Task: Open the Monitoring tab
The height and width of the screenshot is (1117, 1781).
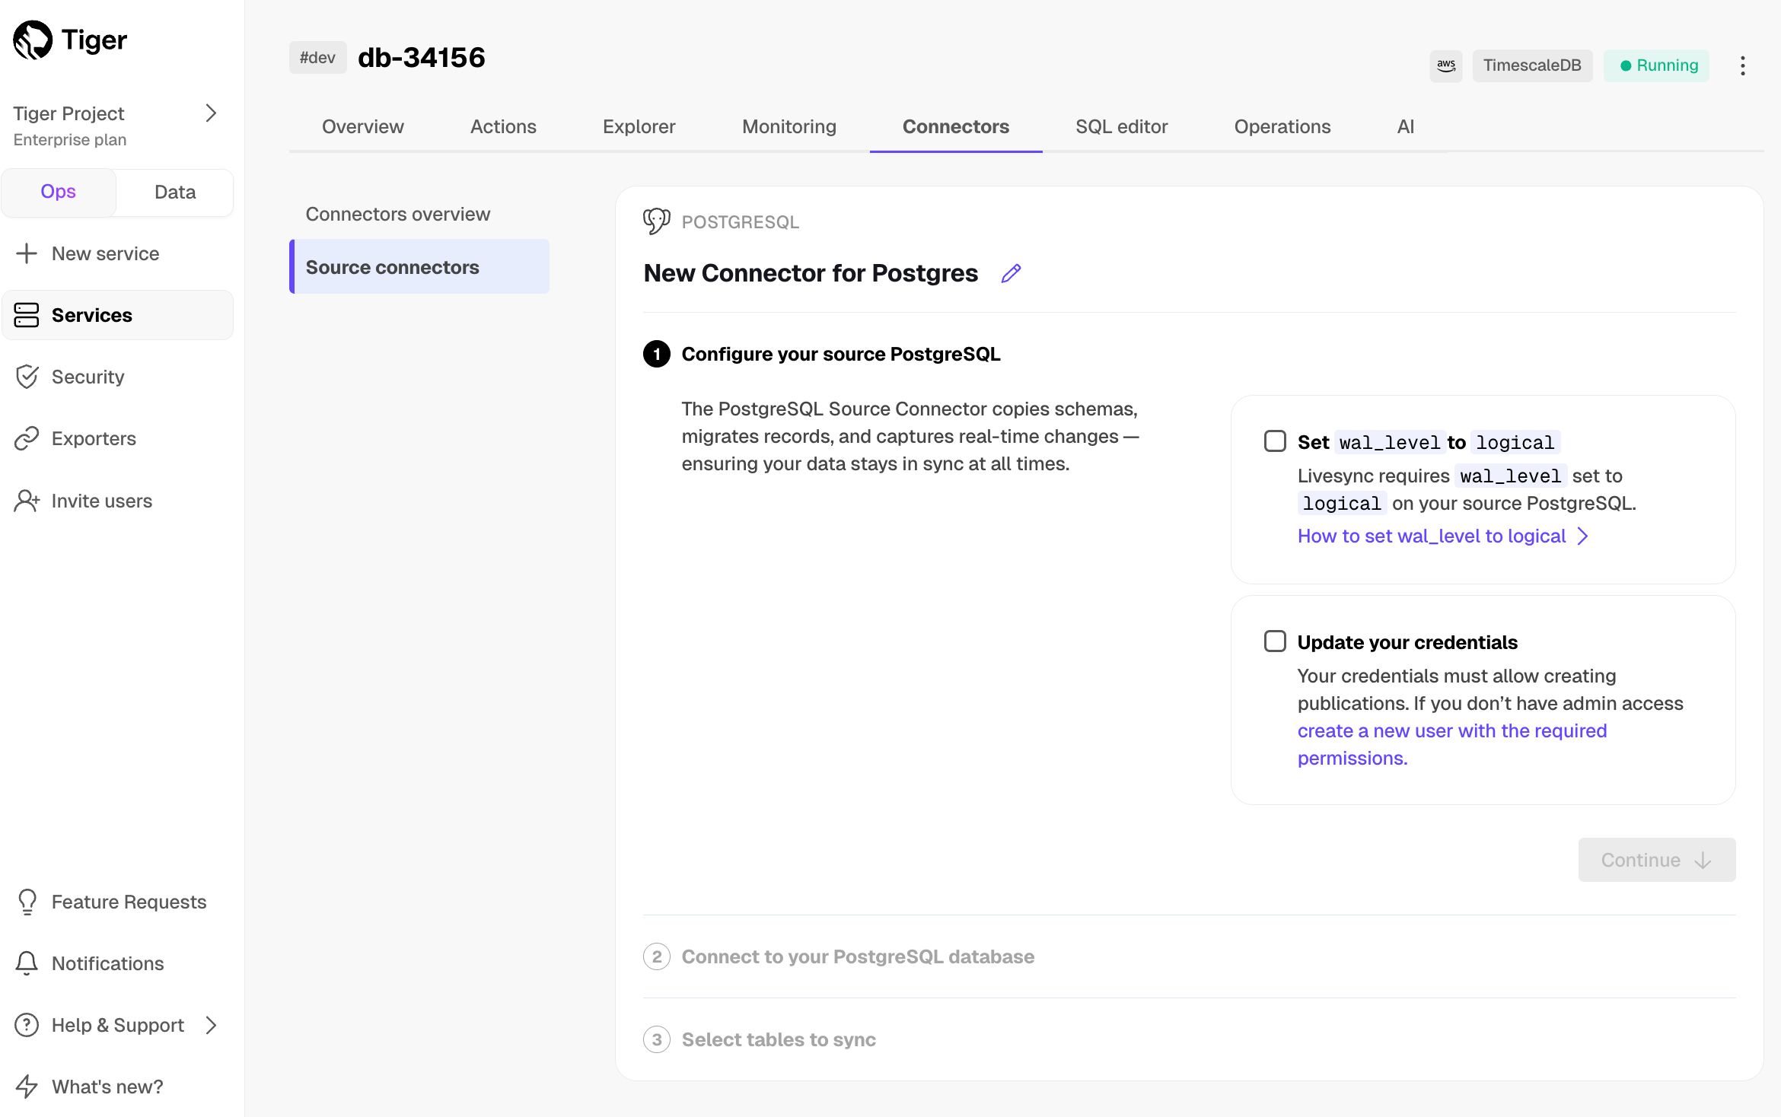Action: (789, 126)
